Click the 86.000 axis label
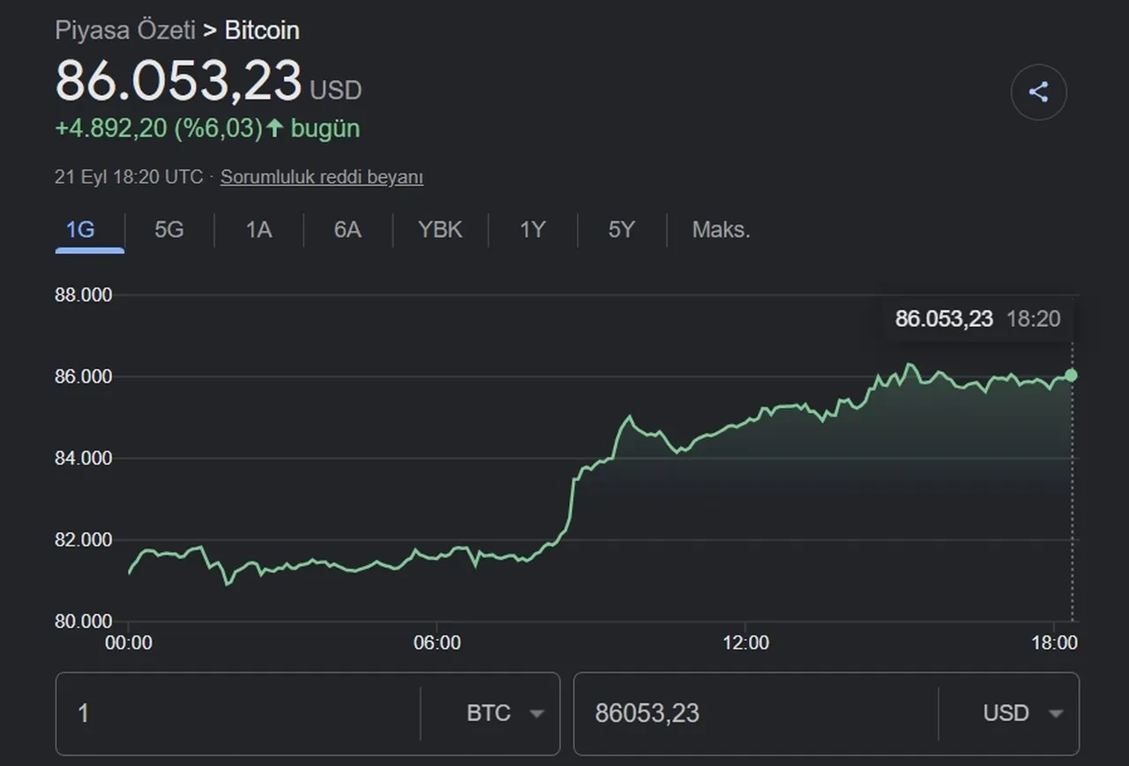Viewport: 1129px width, 766px height. click(84, 376)
